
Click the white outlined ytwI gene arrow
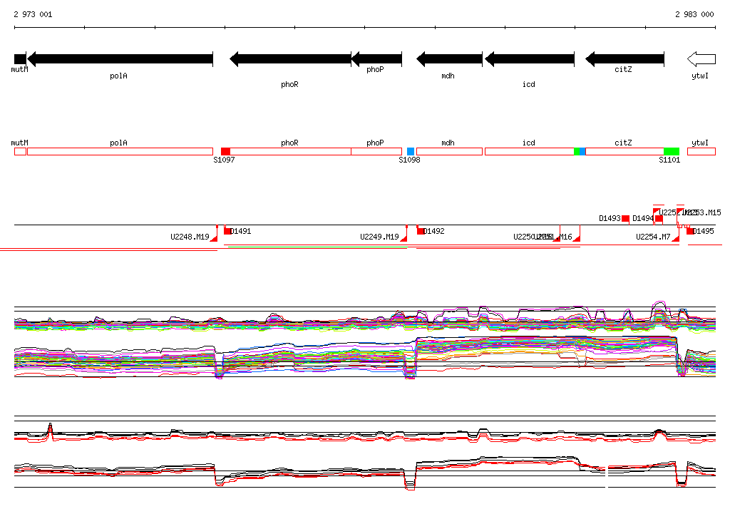click(701, 59)
